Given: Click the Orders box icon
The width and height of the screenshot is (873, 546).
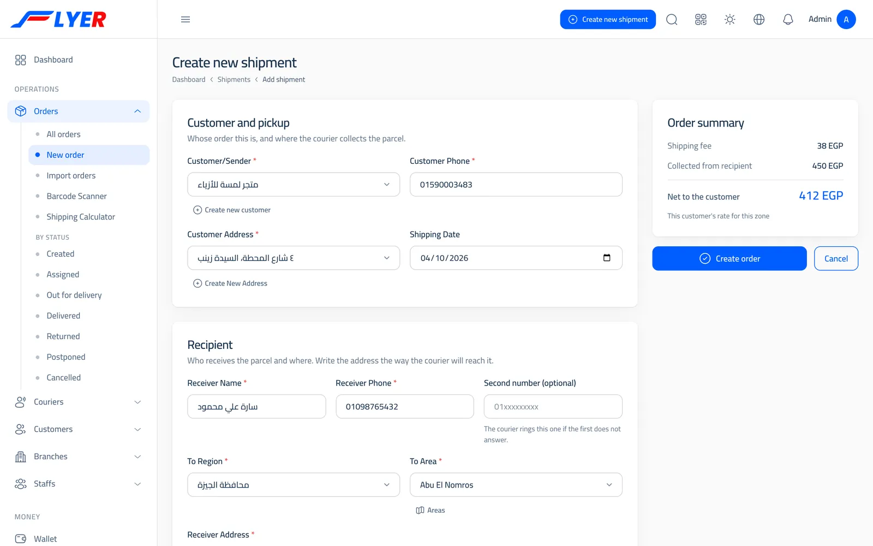Looking at the screenshot, I should point(21,111).
